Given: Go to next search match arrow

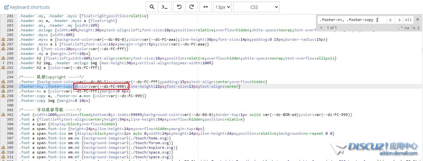Looking at the screenshot, I should pyautogui.click(x=399, y=20).
